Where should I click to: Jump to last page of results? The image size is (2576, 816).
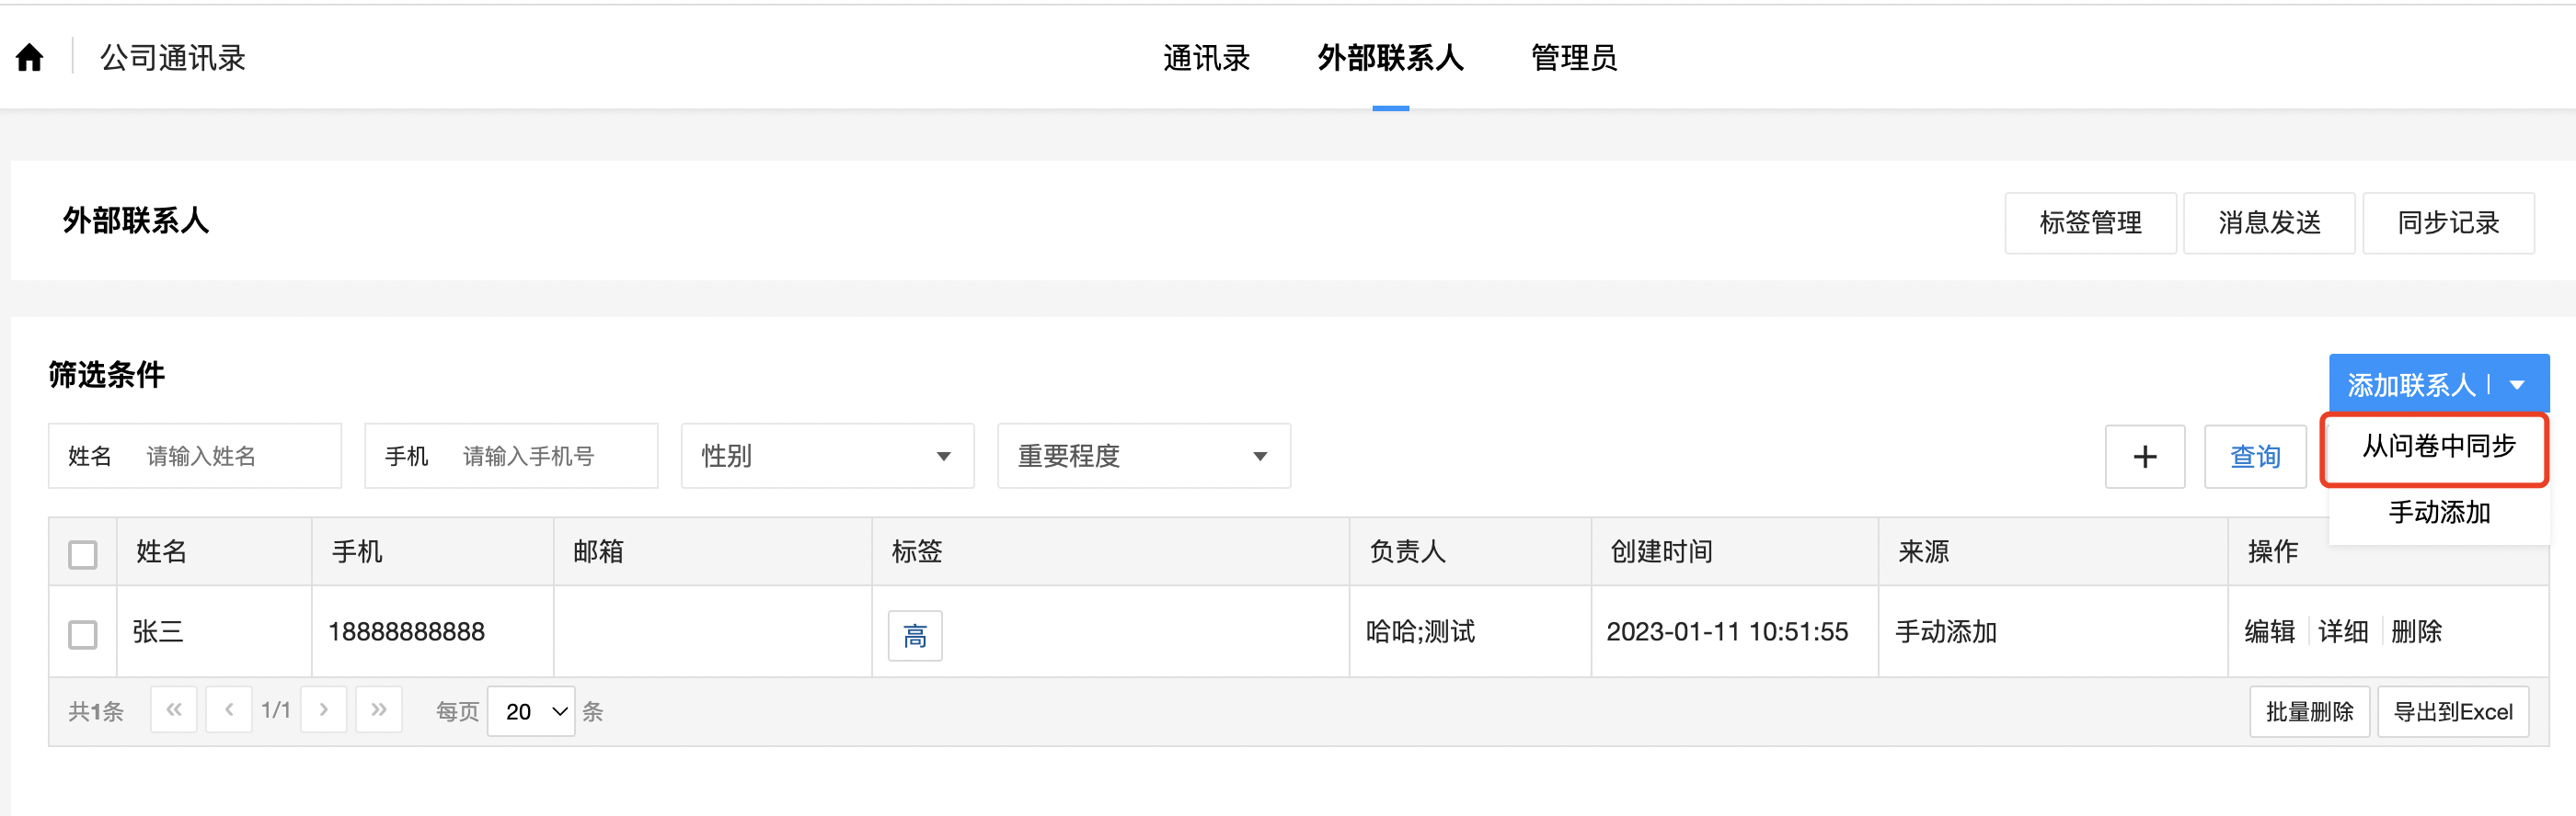tap(379, 710)
